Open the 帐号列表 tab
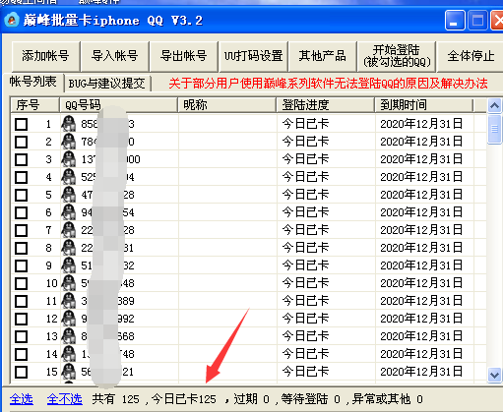 pyautogui.click(x=32, y=82)
